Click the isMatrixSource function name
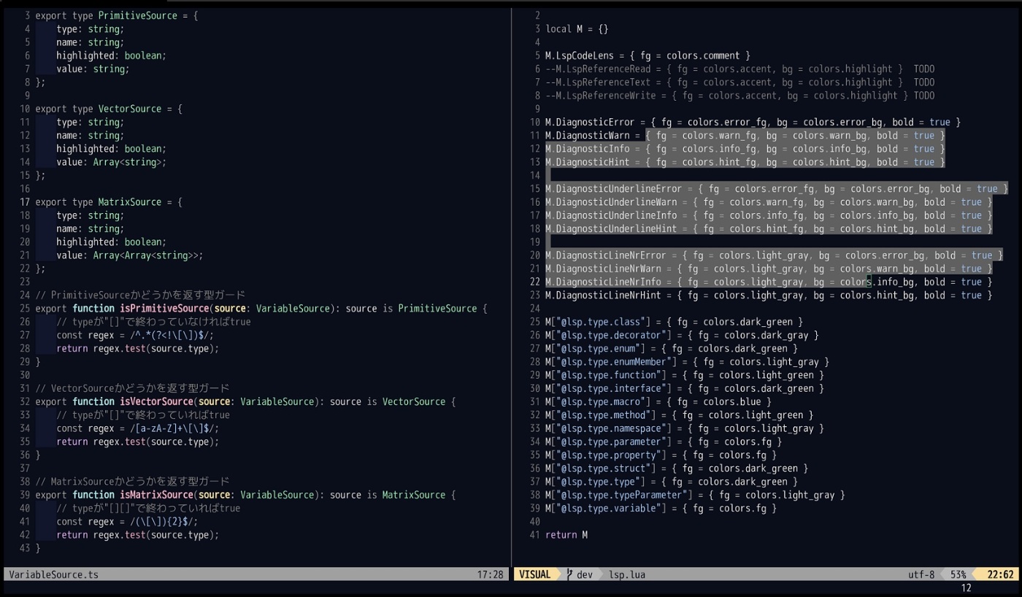The height and width of the screenshot is (597, 1022). (x=155, y=495)
